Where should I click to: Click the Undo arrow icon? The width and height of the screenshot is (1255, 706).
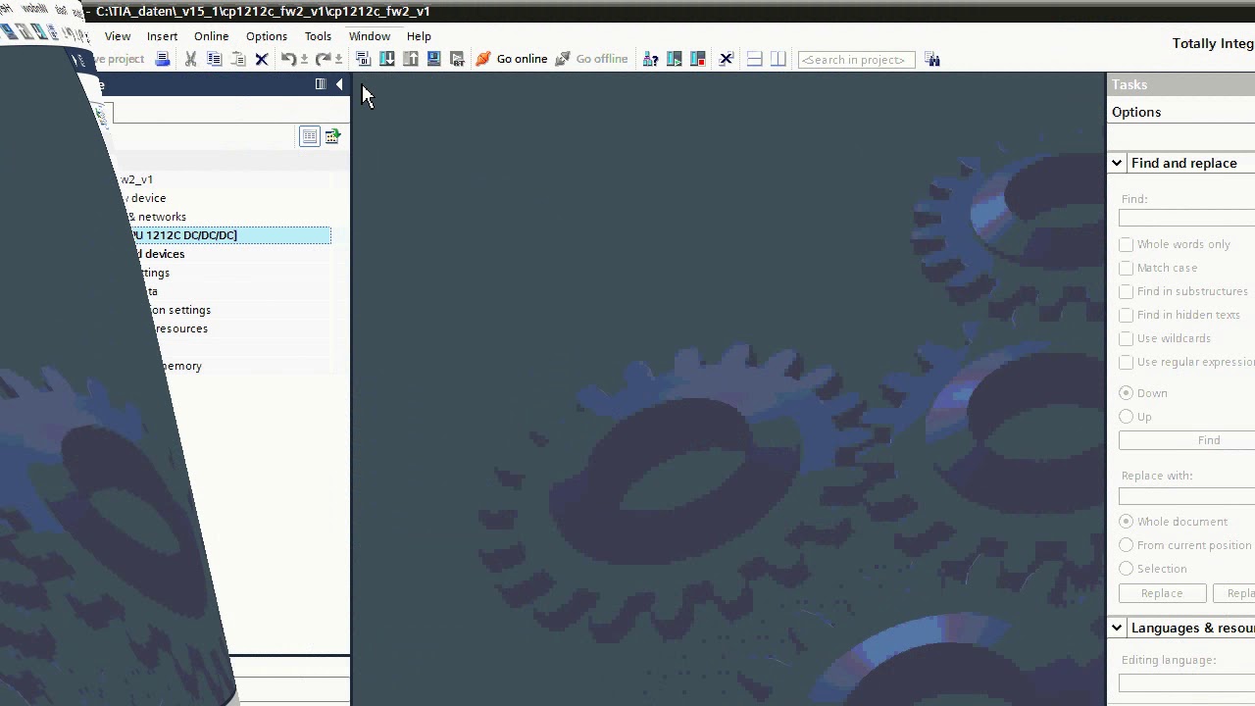pyautogui.click(x=287, y=59)
